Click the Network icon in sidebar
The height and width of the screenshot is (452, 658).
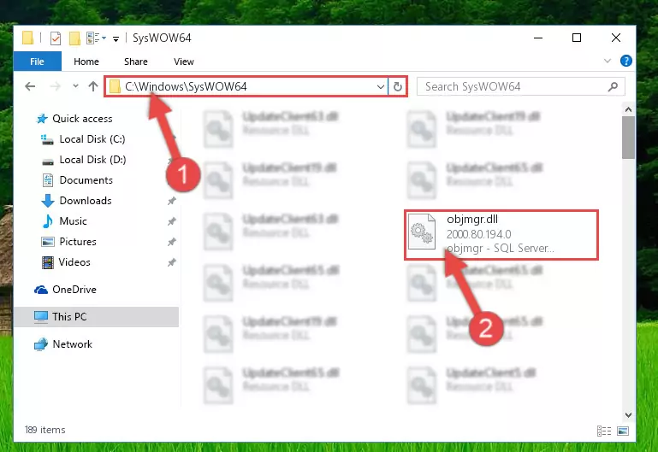pos(41,344)
